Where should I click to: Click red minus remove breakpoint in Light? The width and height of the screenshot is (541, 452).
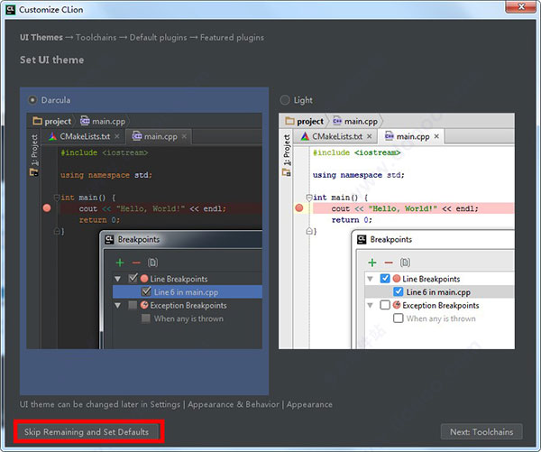[x=389, y=263]
